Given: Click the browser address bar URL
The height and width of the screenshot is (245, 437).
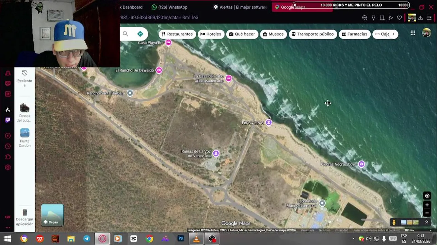Looking at the screenshot, I should [159, 18].
